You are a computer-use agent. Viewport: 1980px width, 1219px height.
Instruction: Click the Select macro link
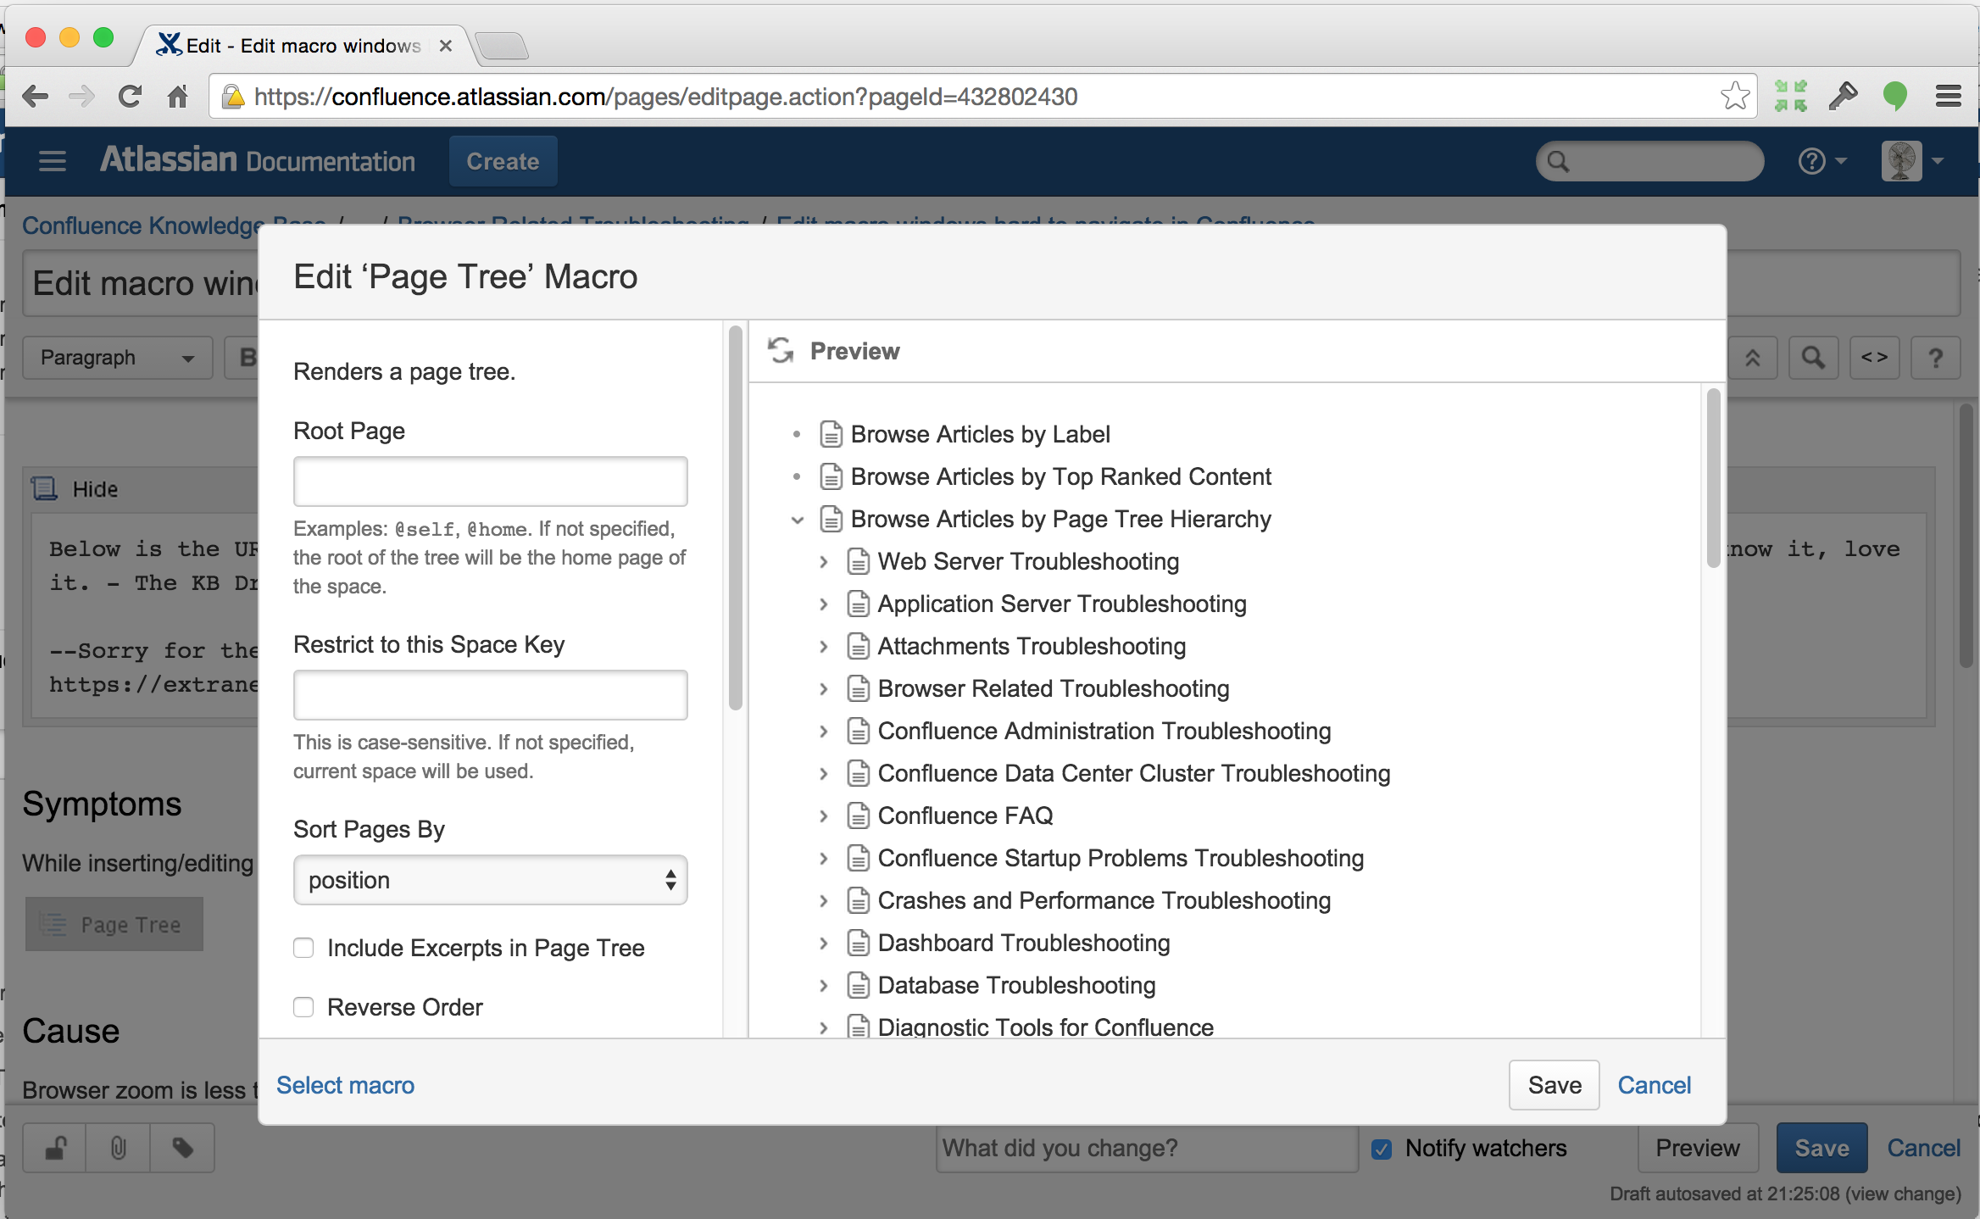(x=345, y=1085)
